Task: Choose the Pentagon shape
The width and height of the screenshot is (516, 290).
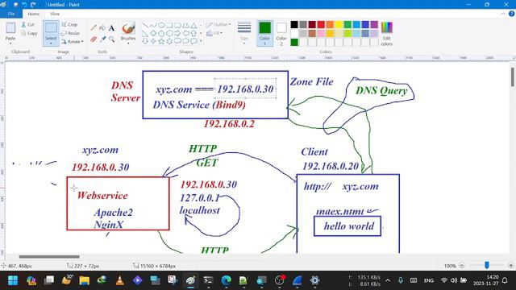Action: tap(161, 33)
